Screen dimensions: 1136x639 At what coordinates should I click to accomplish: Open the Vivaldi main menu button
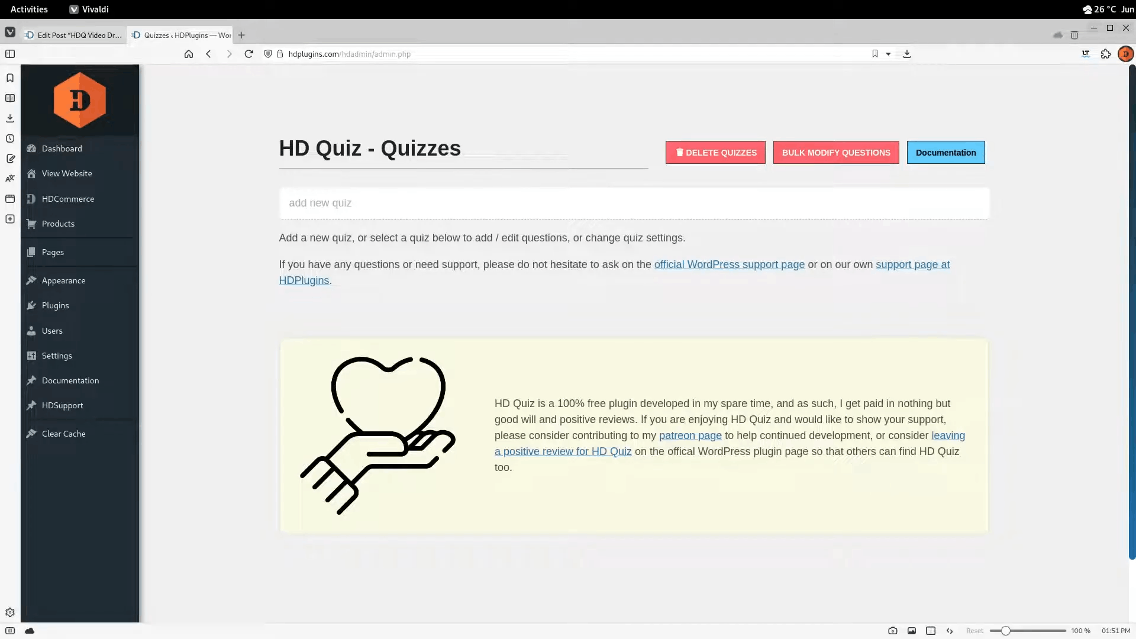10,33
